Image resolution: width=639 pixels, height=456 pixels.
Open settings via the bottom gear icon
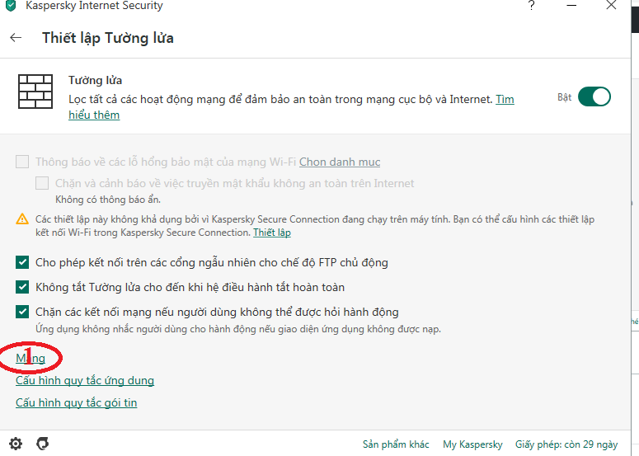pos(16,444)
